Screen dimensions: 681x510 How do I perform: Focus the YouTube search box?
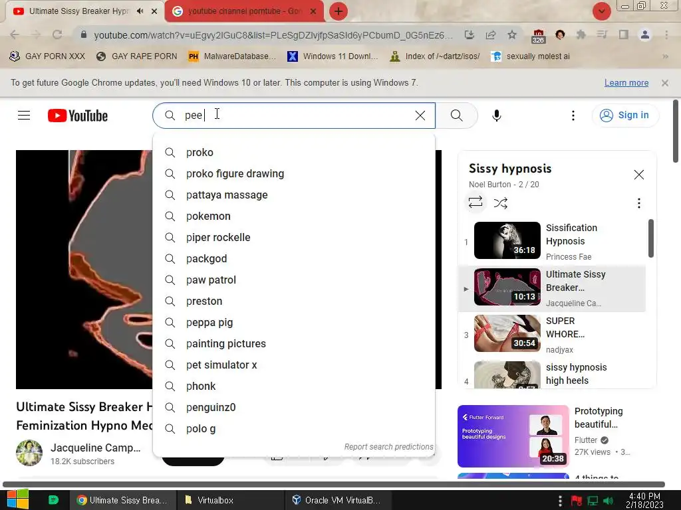click(x=294, y=116)
